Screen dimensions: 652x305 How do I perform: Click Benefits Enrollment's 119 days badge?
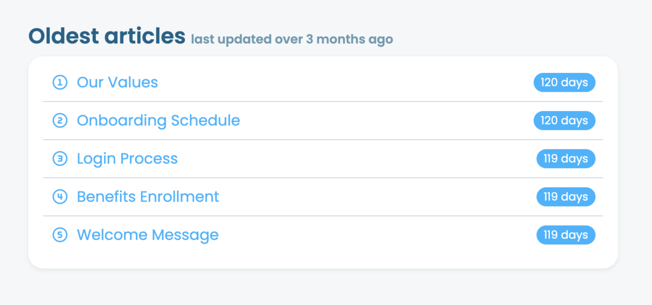[566, 197]
